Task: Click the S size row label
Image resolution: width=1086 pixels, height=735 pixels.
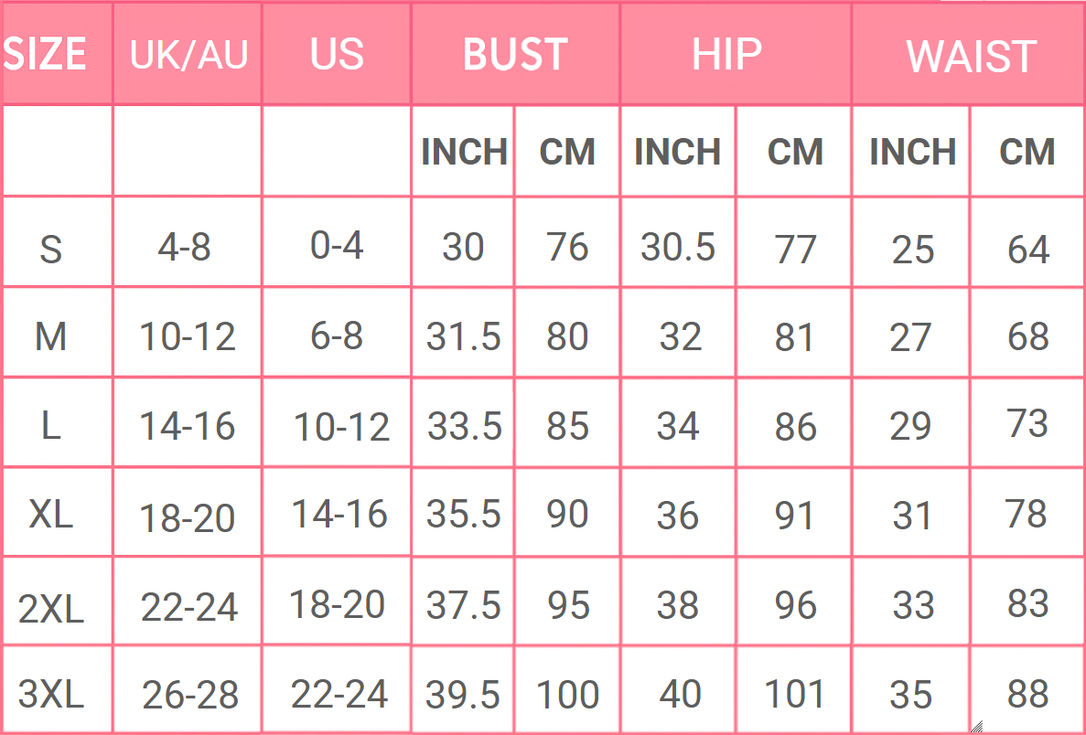Action: pyautogui.click(x=51, y=249)
